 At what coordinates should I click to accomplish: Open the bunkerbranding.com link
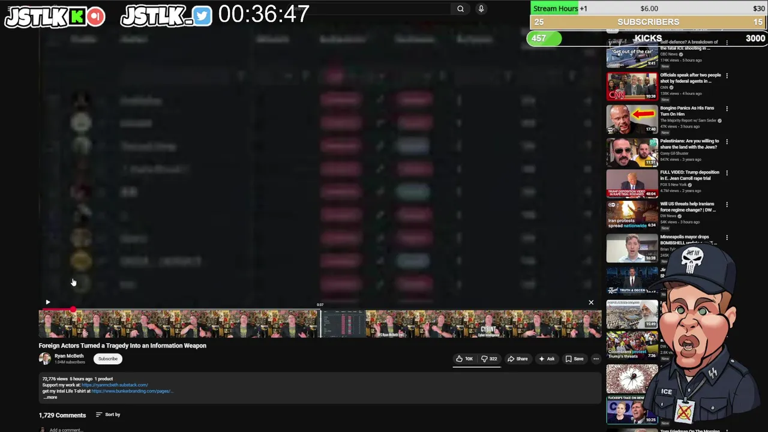tap(132, 391)
